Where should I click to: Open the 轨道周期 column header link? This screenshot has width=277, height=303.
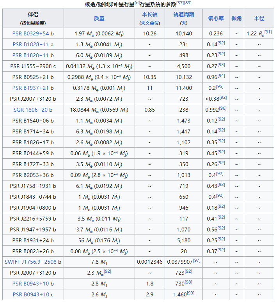[x=183, y=15]
